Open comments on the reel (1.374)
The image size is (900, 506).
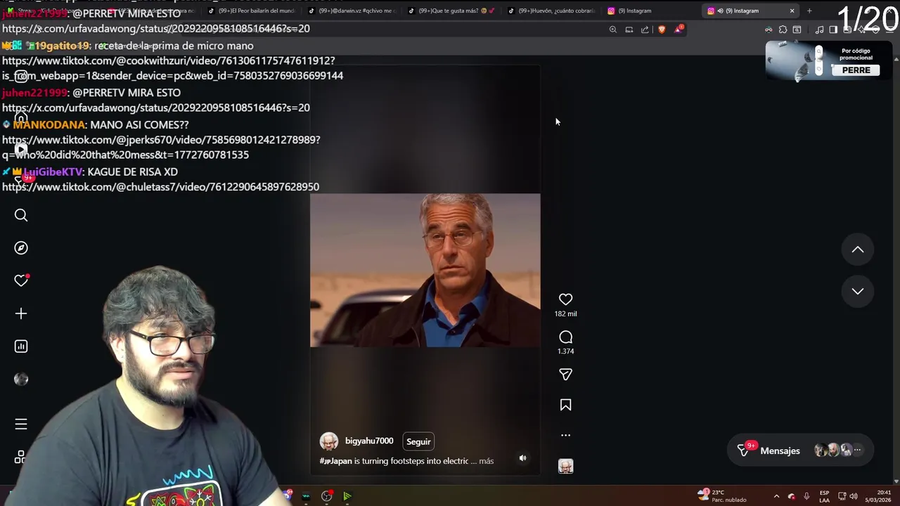[565, 337]
